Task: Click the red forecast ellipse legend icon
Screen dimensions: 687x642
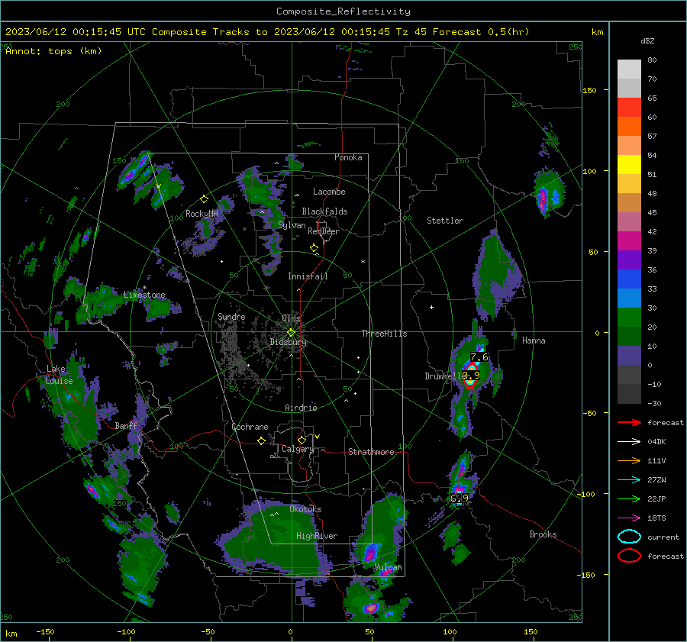Action: click(629, 556)
